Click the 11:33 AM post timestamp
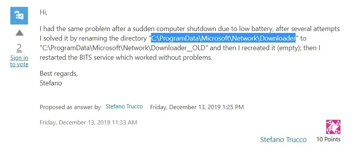Image resolution: width=360 pixels, height=152 pixels. tap(89, 123)
